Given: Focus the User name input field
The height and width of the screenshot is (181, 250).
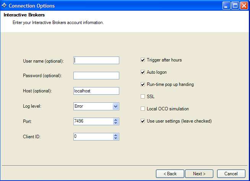Looking at the screenshot, I should point(96,60).
